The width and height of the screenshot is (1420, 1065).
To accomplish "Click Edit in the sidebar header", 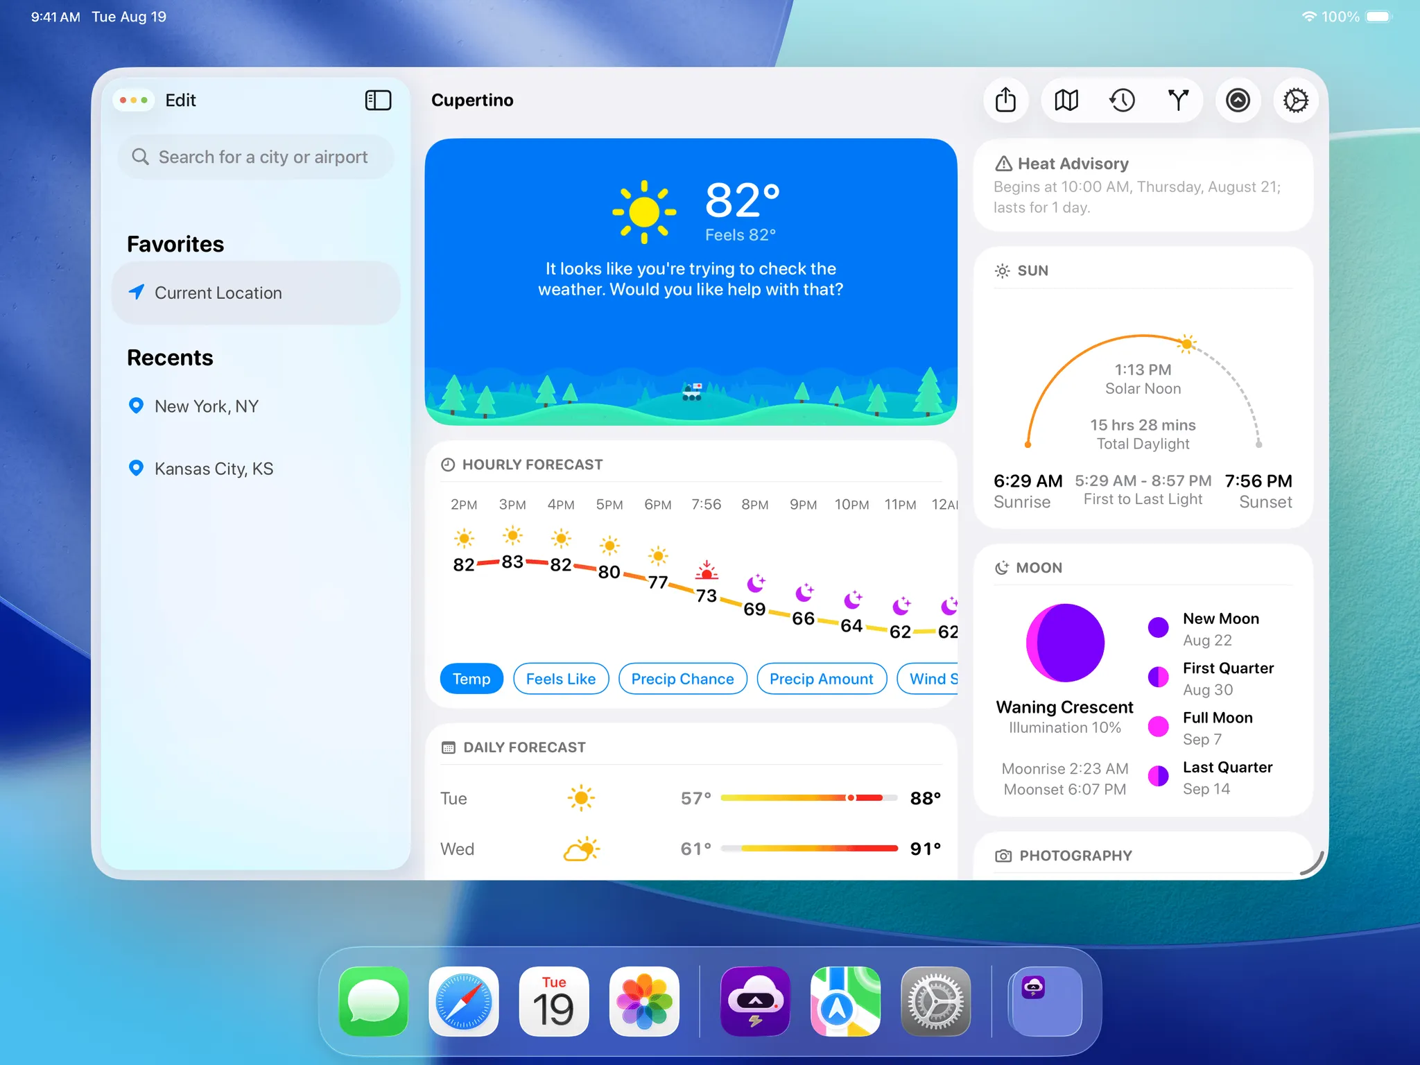I will (180, 101).
